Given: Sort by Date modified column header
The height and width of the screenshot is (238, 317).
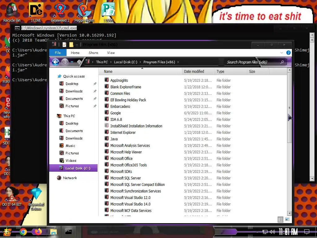Looking at the screenshot, I should pyautogui.click(x=198, y=72).
